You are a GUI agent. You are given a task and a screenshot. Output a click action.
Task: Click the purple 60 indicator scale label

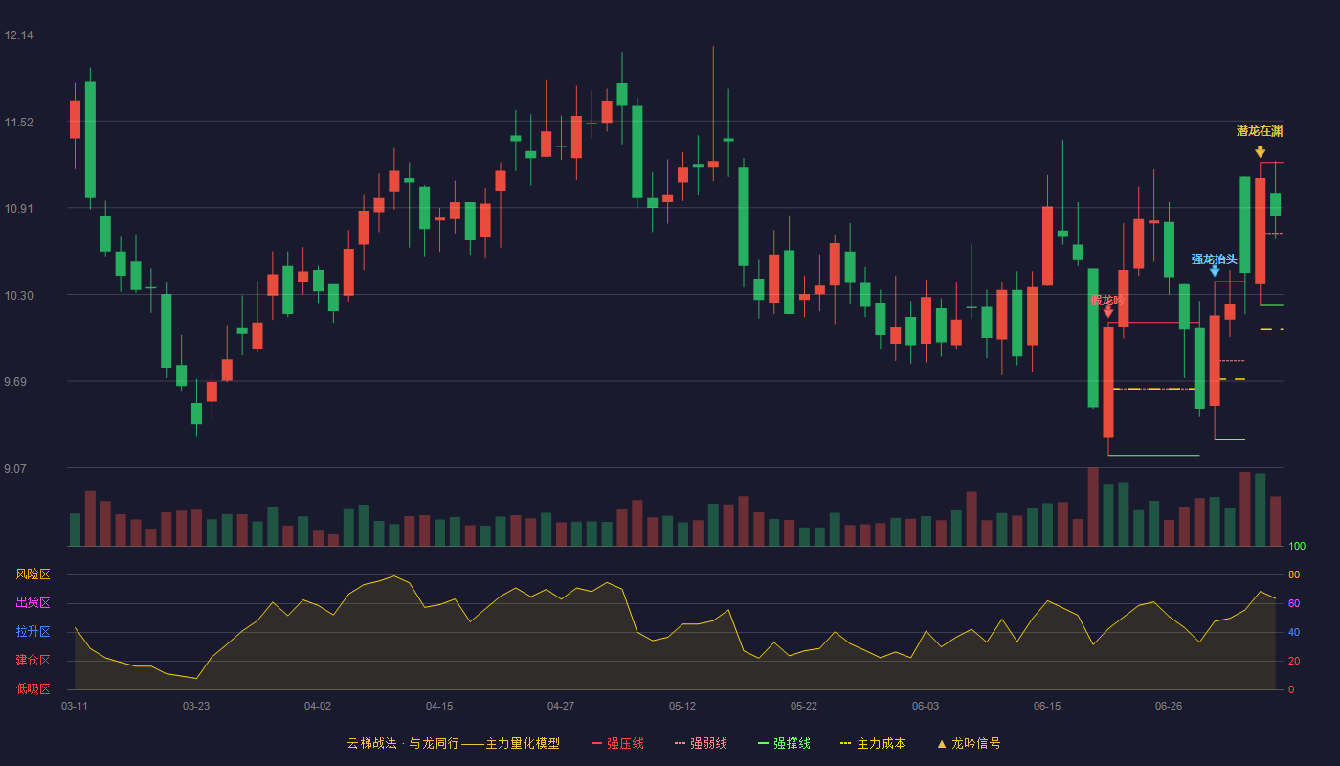pyautogui.click(x=1294, y=603)
